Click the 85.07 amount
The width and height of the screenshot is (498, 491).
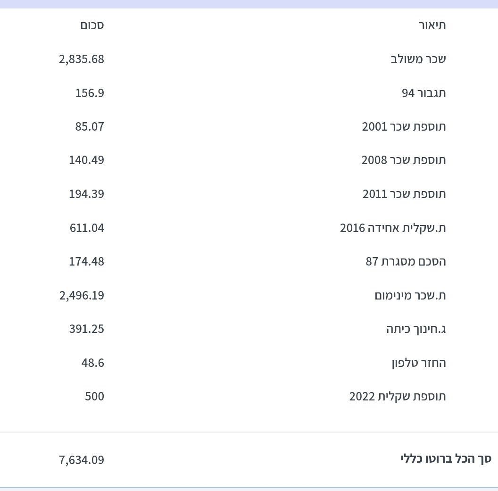[x=90, y=126]
